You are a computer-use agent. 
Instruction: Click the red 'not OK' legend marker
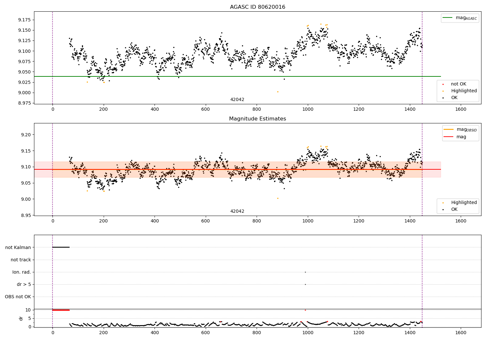[x=443, y=84]
